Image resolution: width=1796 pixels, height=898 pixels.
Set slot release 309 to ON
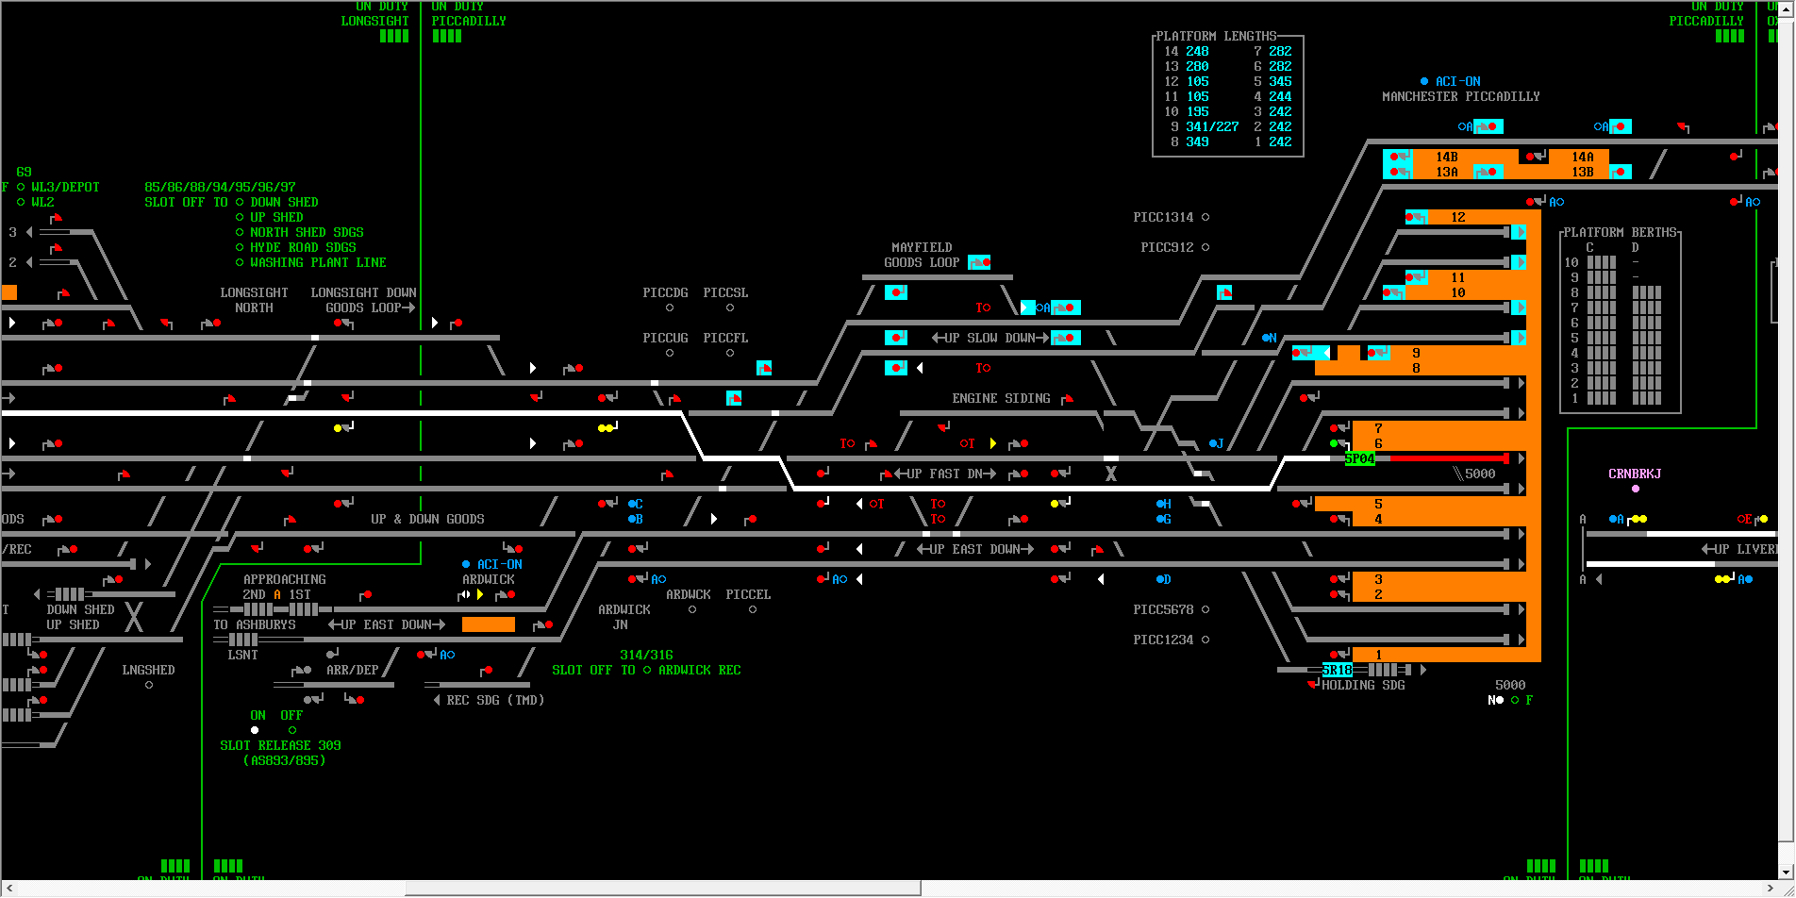point(255,730)
